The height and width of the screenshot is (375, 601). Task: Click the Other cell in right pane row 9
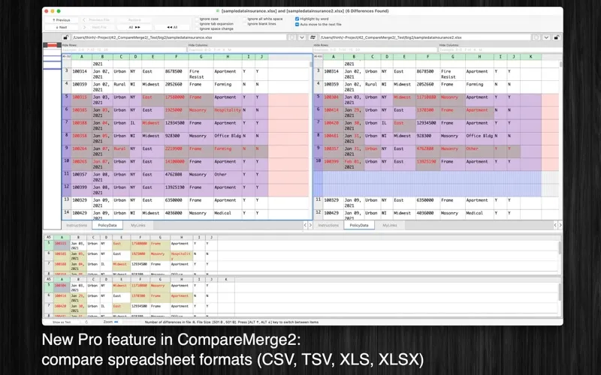479,151
